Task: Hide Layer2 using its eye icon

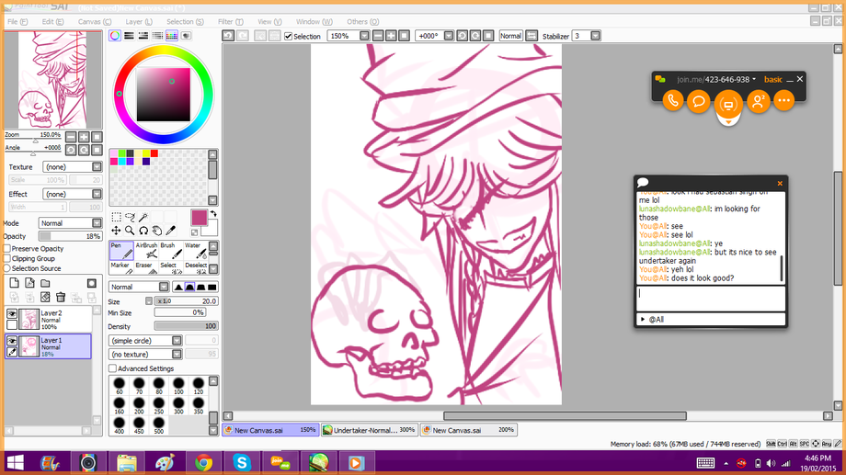Action: click(x=12, y=314)
